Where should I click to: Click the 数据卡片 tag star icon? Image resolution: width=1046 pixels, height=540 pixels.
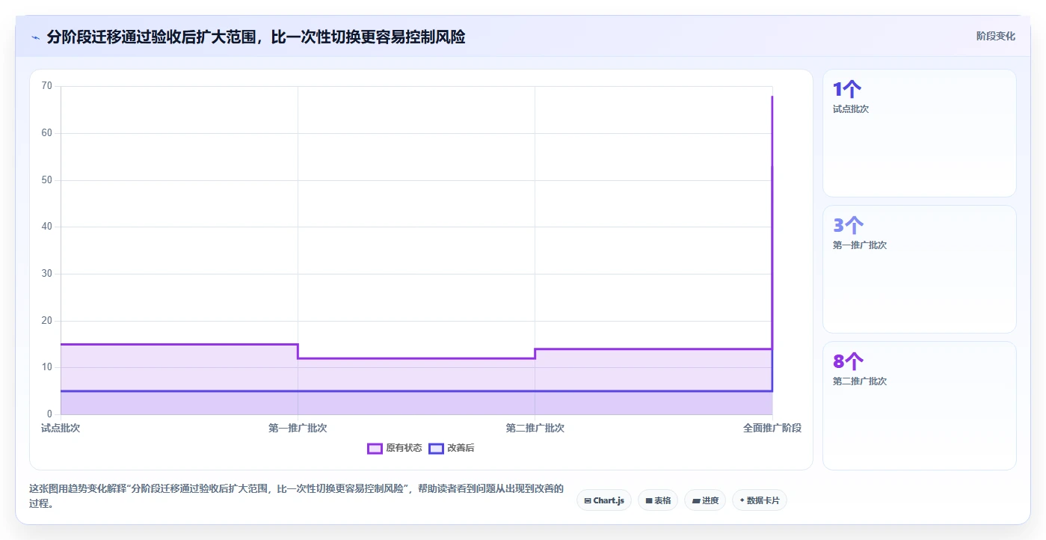(742, 500)
